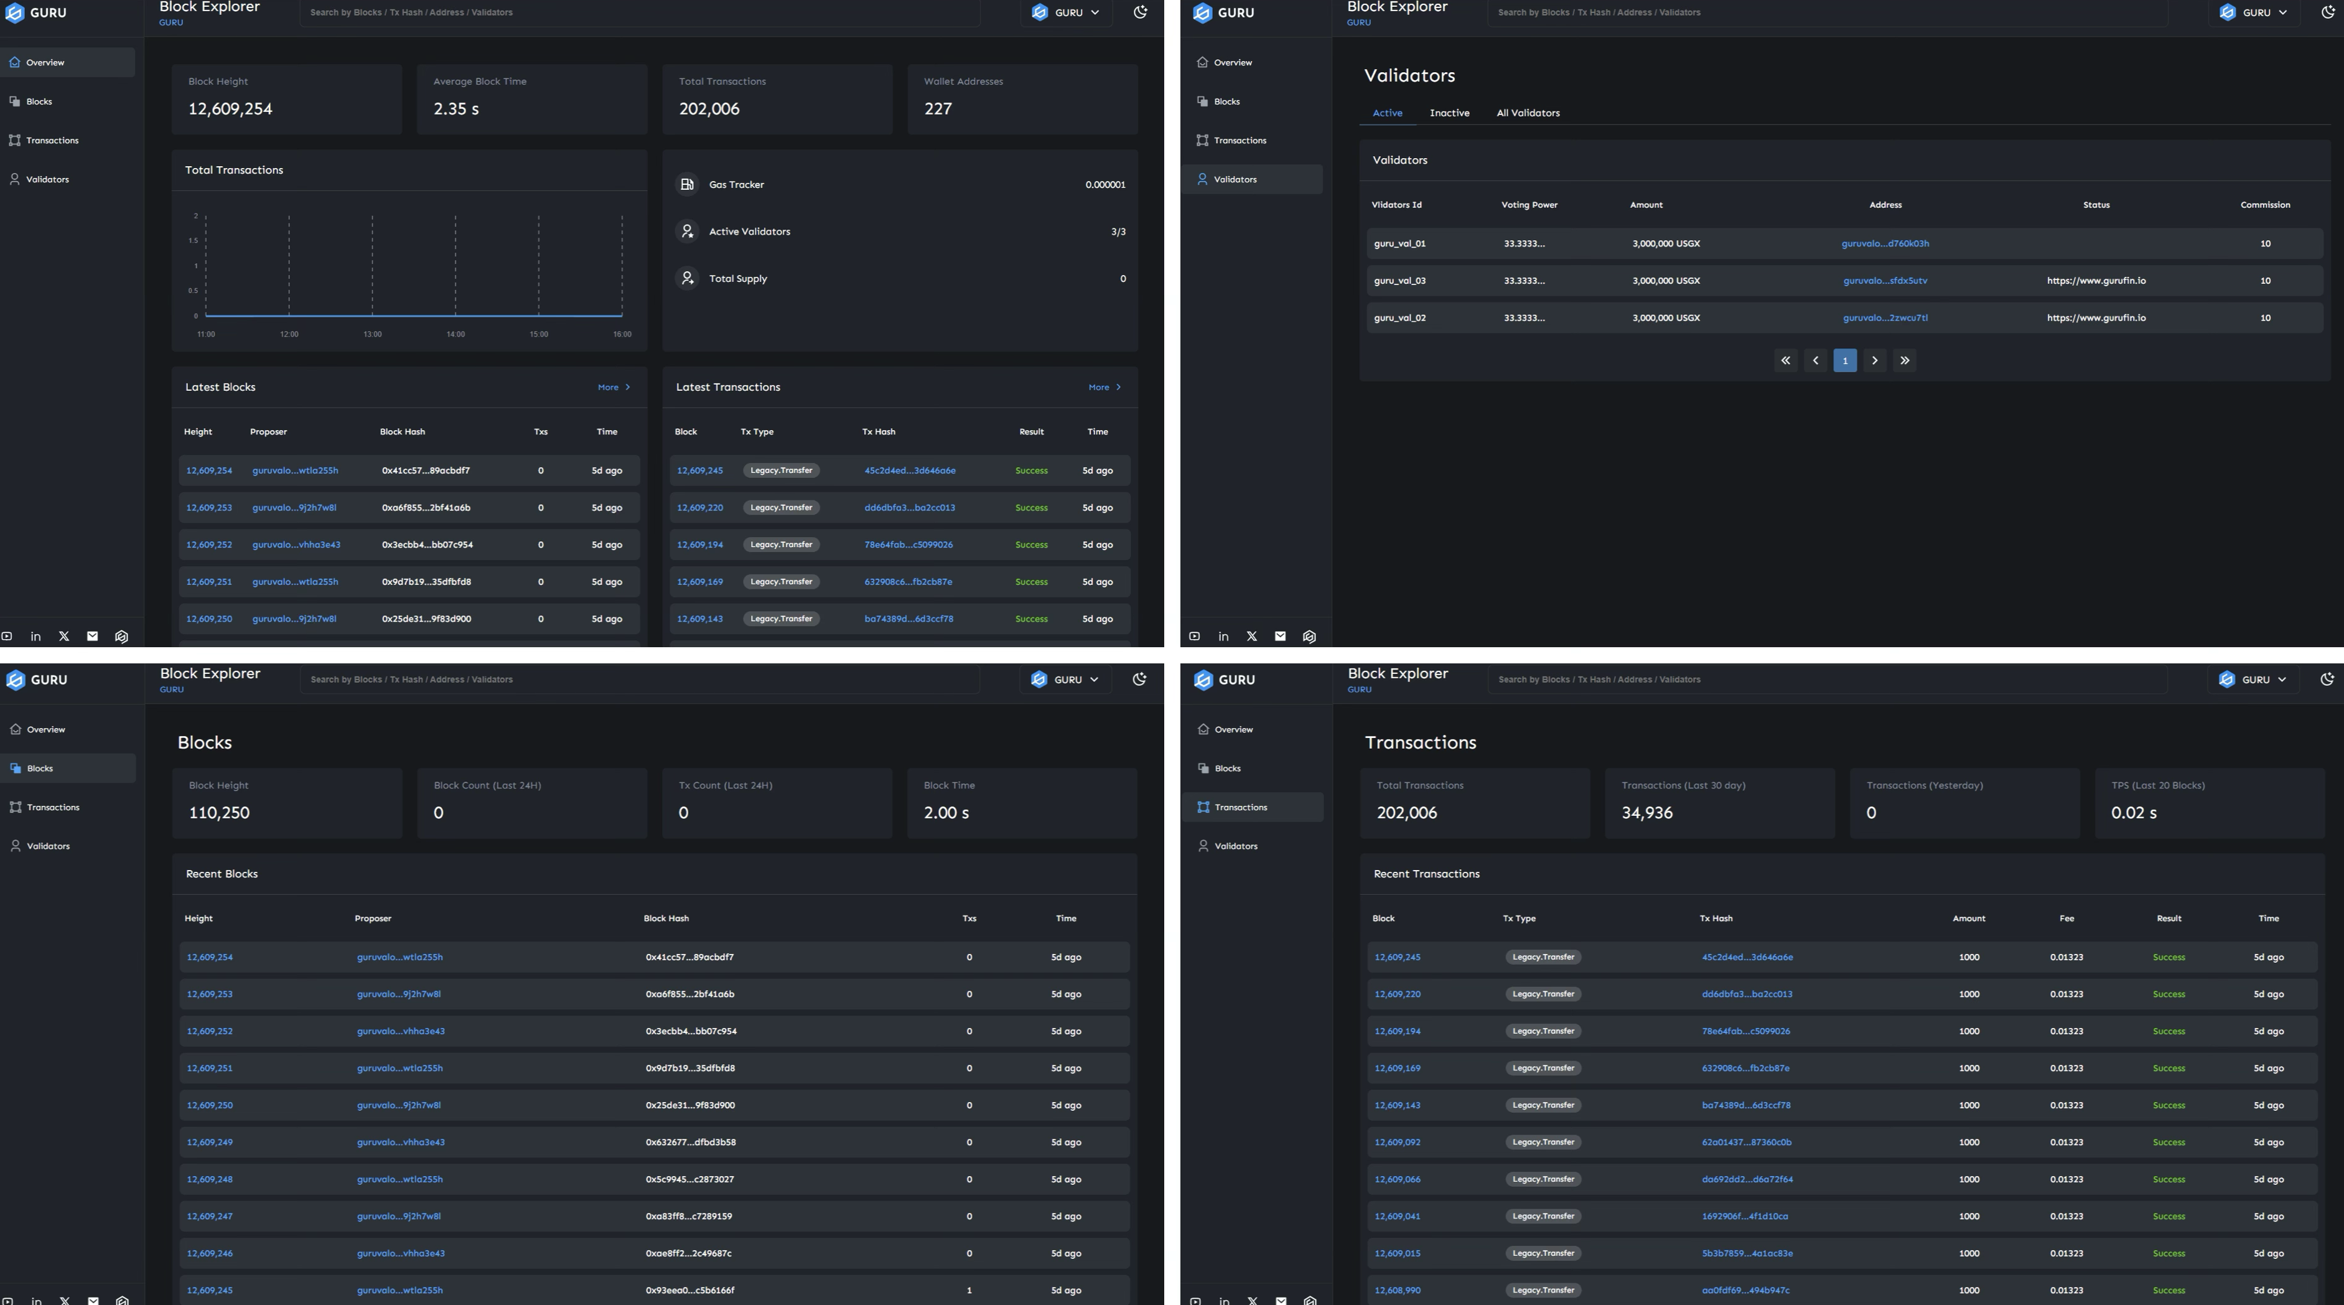Viewport: 2344px width, 1305px height.
Task: Open YouTube icon in Overview page footer
Action: (x=7, y=636)
